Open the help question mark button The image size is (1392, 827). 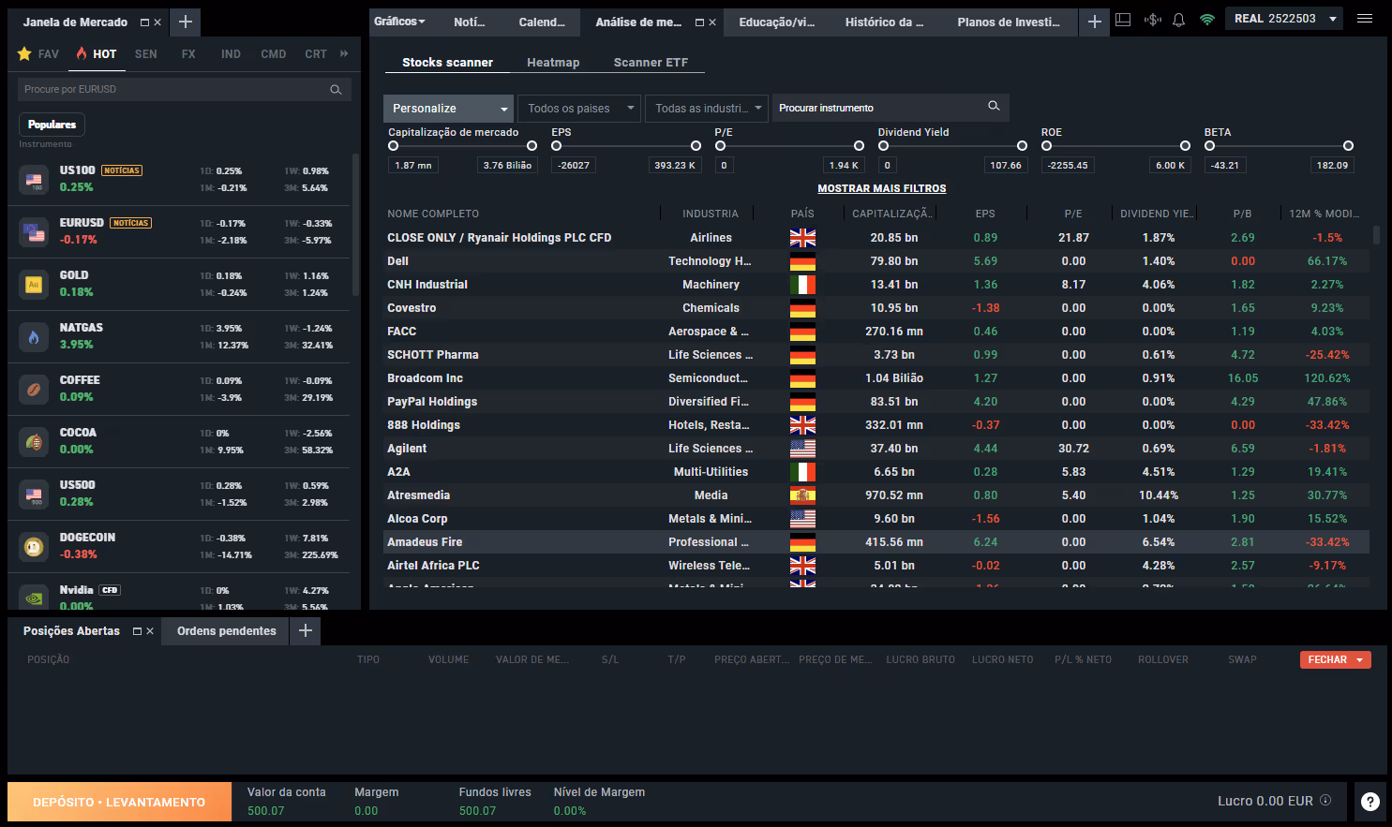pyautogui.click(x=1370, y=802)
